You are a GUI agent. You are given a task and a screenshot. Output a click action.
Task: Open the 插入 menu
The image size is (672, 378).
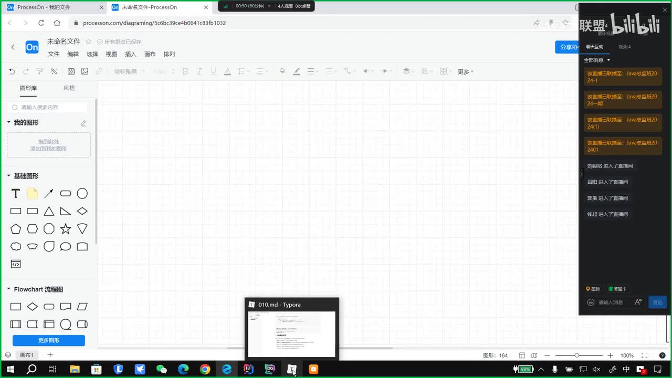pos(131,54)
